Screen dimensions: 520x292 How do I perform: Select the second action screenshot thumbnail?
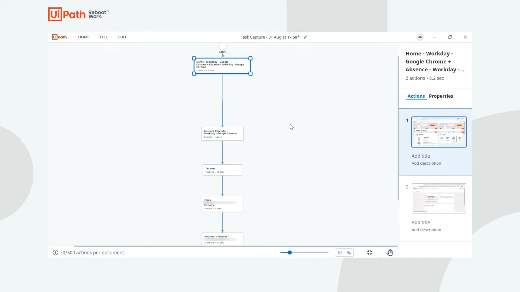click(x=439, y=198)
